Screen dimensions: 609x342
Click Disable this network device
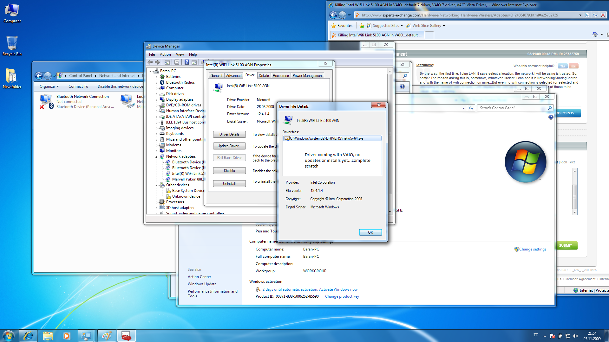120,86
